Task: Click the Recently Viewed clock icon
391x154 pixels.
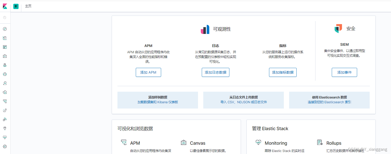Action: pos(5,18)
